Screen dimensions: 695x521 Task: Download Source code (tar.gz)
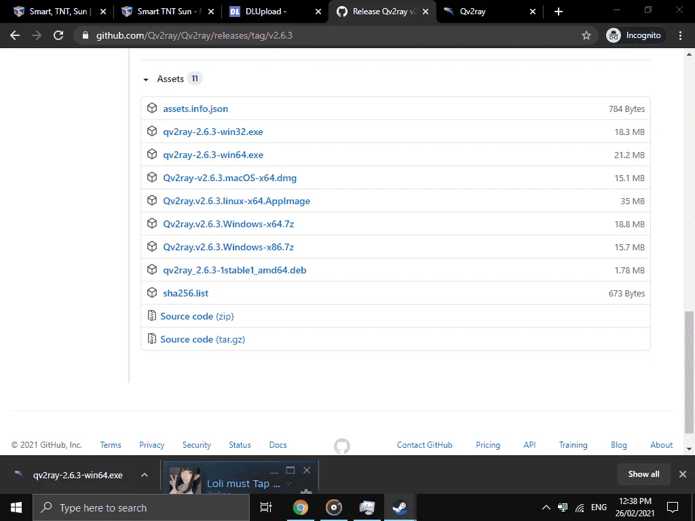coord(202,339)
